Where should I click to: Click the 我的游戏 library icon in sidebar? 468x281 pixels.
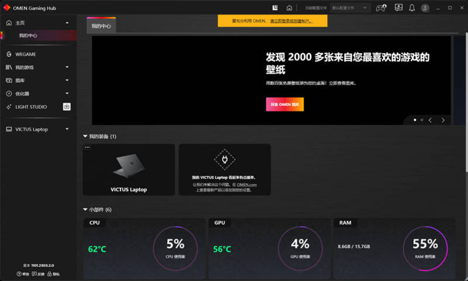pos(9,67)
